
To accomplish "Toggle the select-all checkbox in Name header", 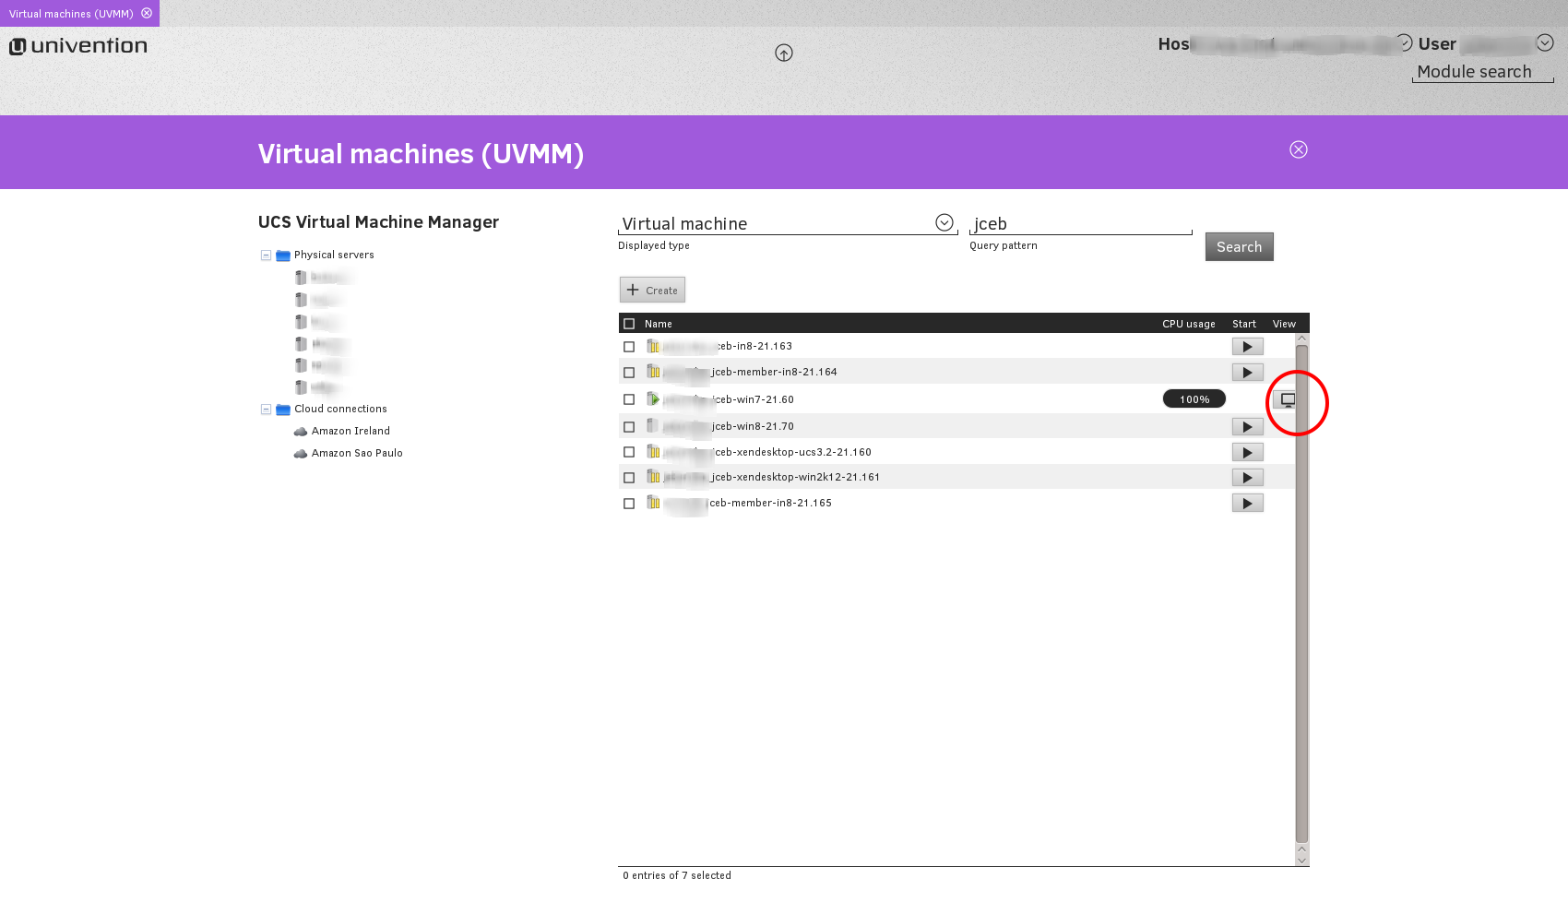I will pos(629,324).
